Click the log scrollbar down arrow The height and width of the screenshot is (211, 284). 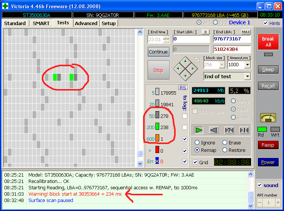coord(250,206)
